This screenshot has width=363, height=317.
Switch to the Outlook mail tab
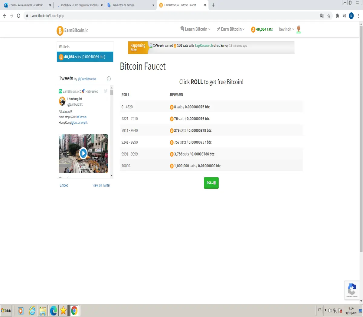coord(27,5)
